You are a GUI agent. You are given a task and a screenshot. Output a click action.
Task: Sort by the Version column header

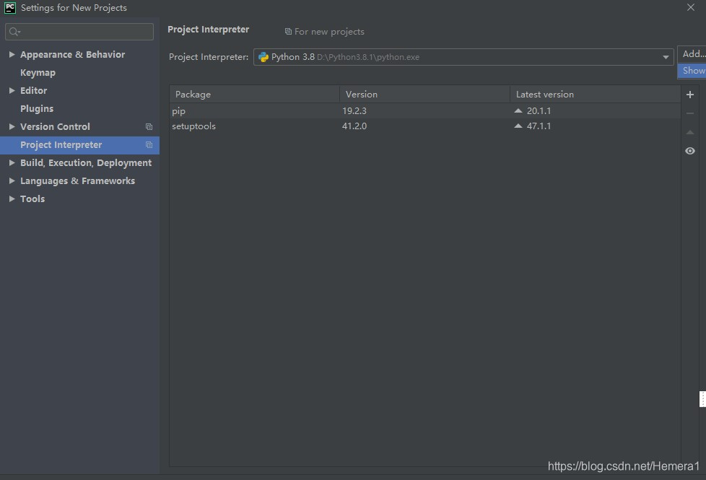(424, 95)
